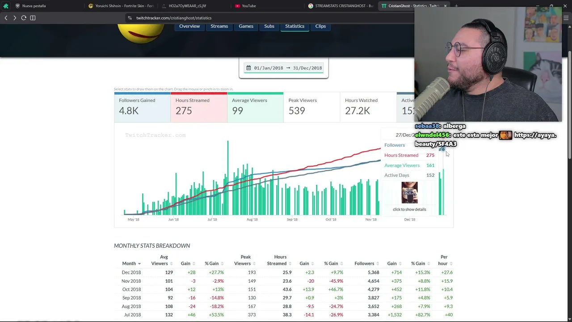Open the browser sidebar panel icon
The image size is (572, 322).
[33, 18]
